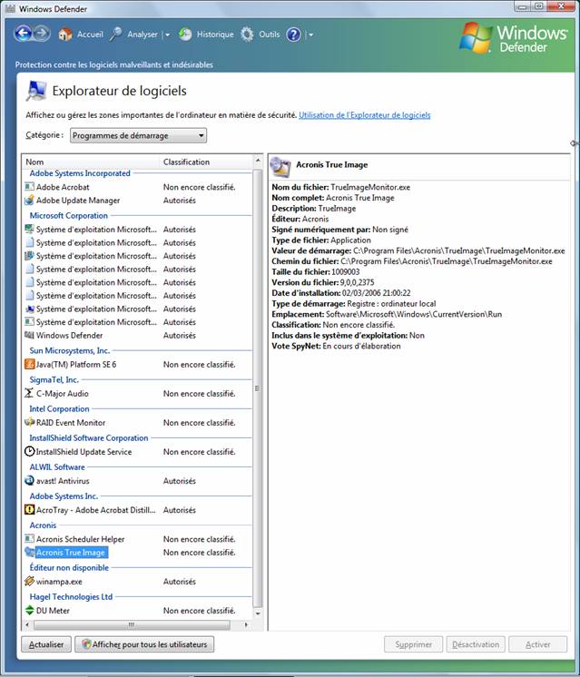Select the Adobe Update Manager icon
Screen dimensions: 580x677
[x=29, y=200]
